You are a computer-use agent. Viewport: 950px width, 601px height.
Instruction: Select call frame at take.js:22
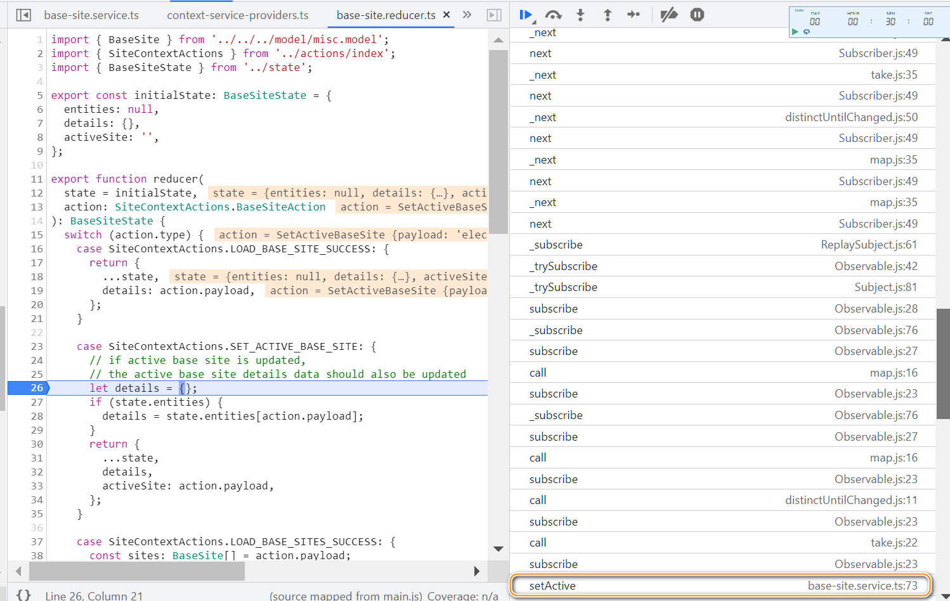[x=723, y=543]
